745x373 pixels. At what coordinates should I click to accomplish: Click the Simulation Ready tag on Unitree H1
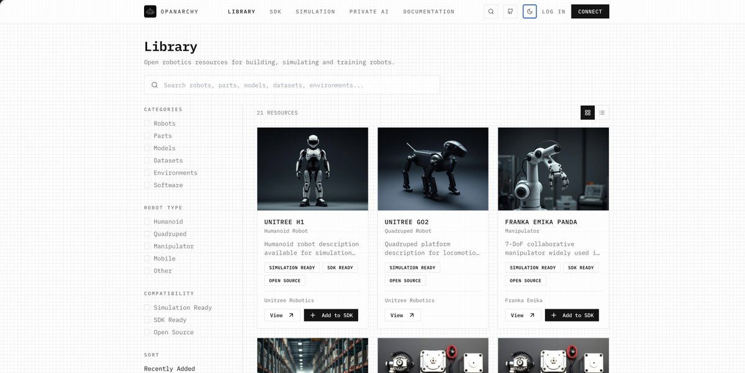pyautogui.click(x=292, y=268)
